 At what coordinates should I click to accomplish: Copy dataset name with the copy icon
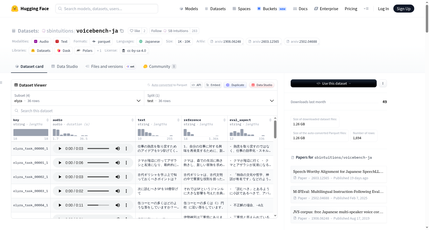coord(122,31)
